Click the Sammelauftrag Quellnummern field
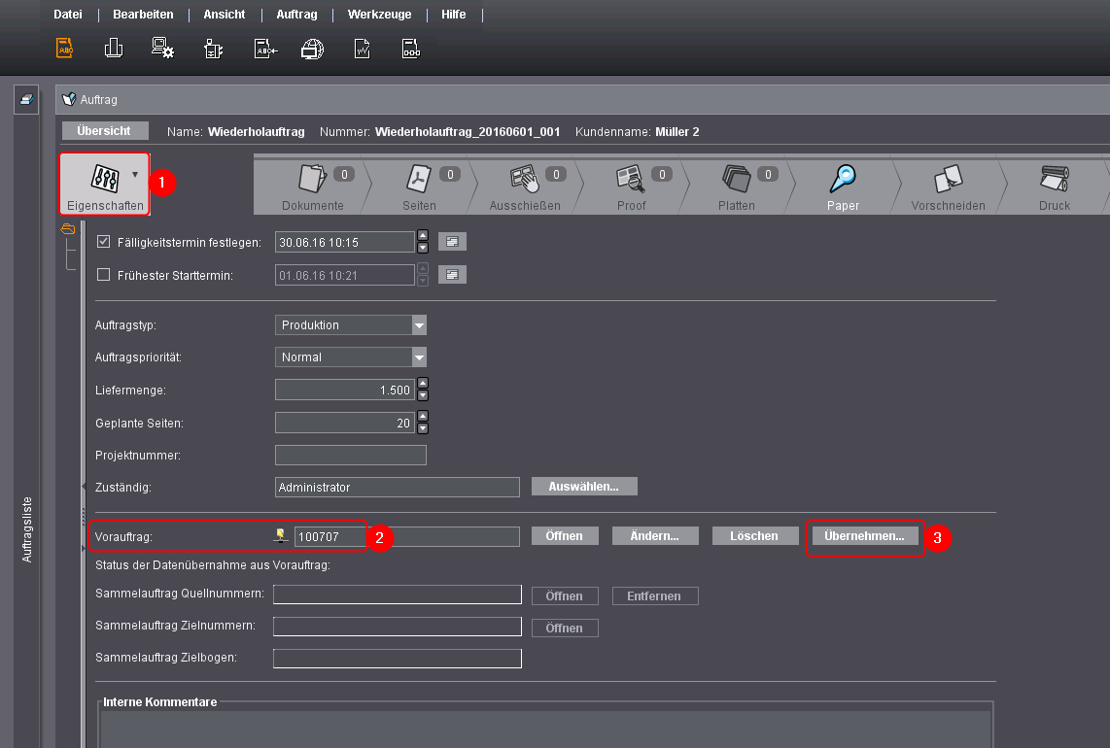Viewport: 1110px width, 748px height. [398, 595]
